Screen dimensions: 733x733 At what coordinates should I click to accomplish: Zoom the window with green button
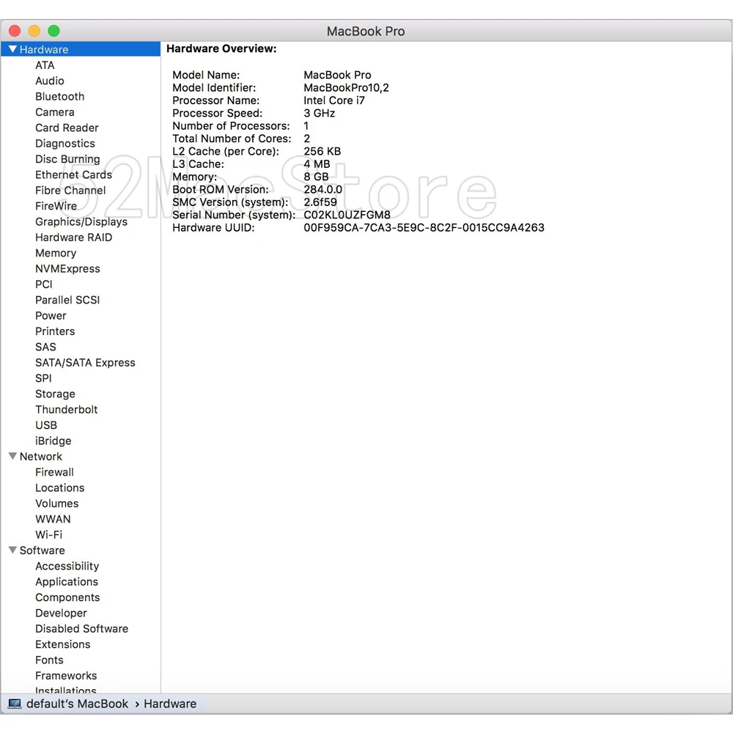pos(54,31)
